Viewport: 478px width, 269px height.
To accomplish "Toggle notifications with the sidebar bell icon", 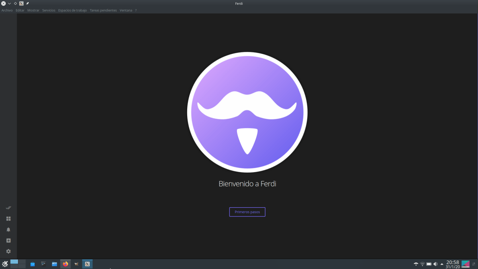I will (x=8, y=230).
